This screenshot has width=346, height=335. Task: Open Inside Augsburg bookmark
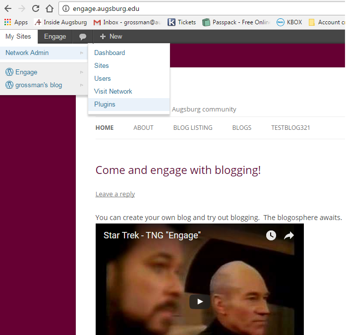pos(60,22)
